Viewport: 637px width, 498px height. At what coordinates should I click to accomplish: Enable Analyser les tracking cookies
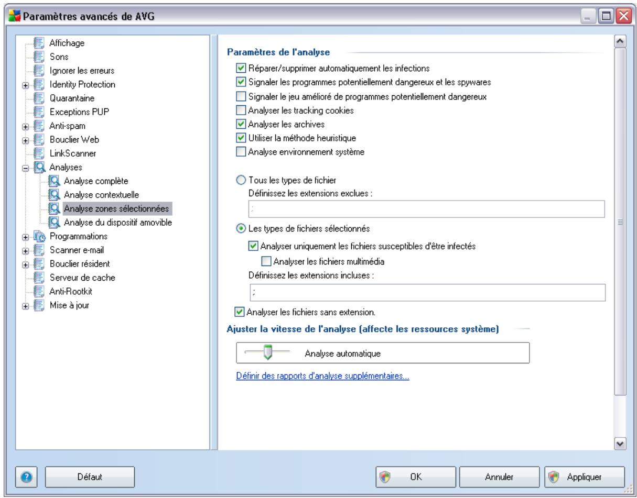(241, 110)
